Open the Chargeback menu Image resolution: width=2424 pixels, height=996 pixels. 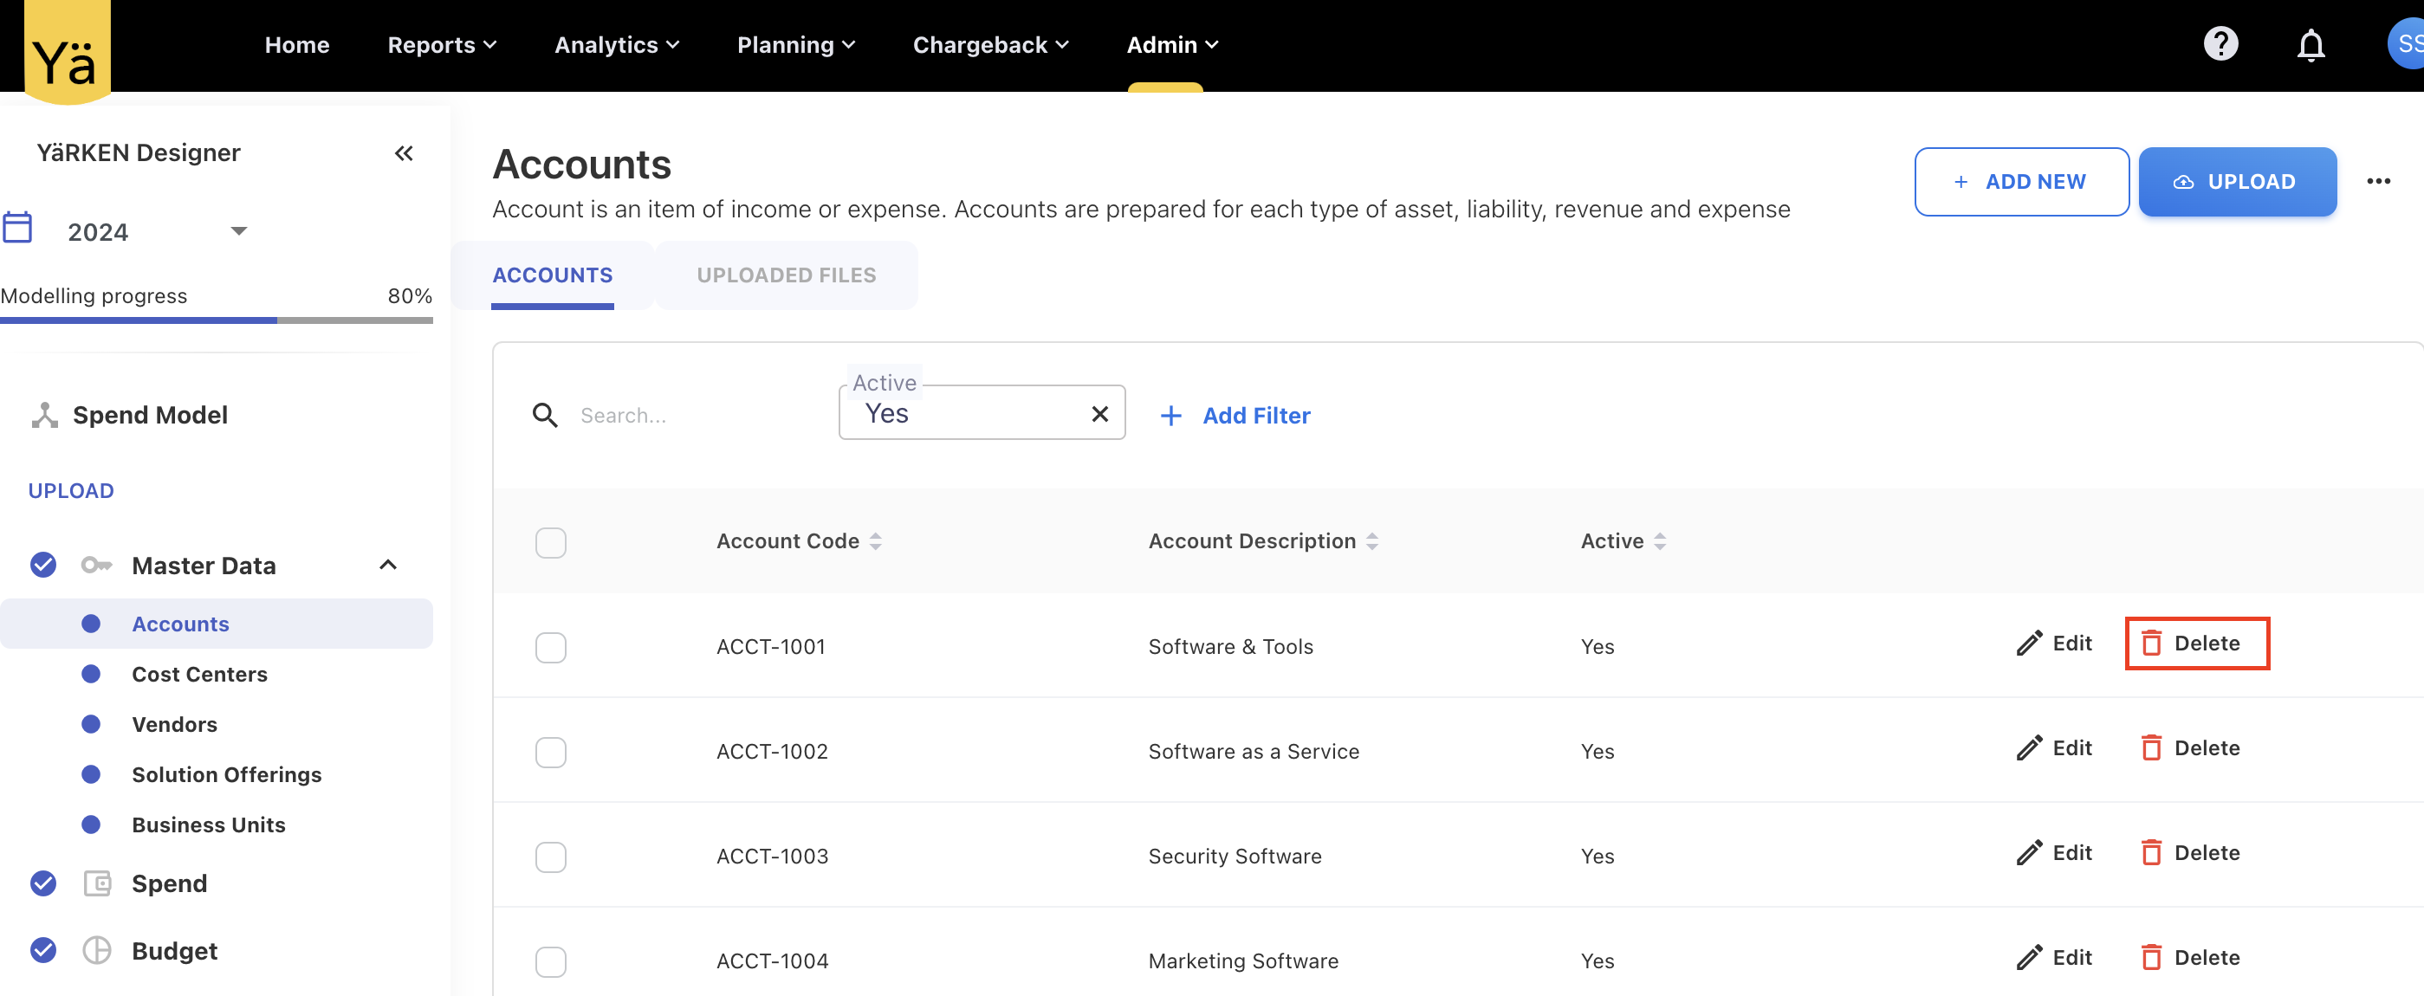tap(990, 45)
